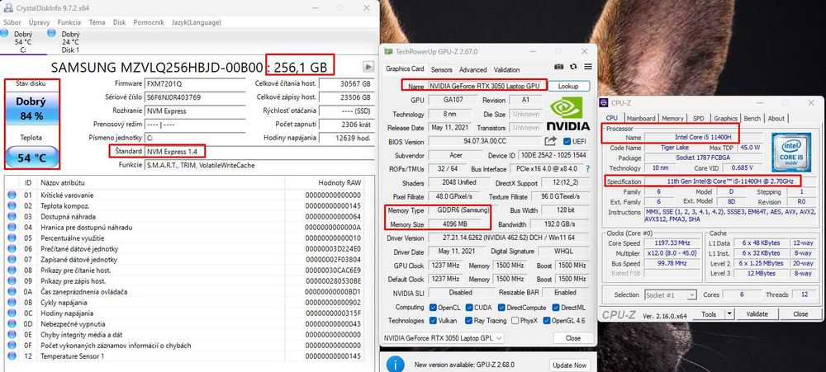Viewport: 826px width, 372px height.
Task: Select the 05 Percentuálne využitie row
Action: click(x=184, y=238)
